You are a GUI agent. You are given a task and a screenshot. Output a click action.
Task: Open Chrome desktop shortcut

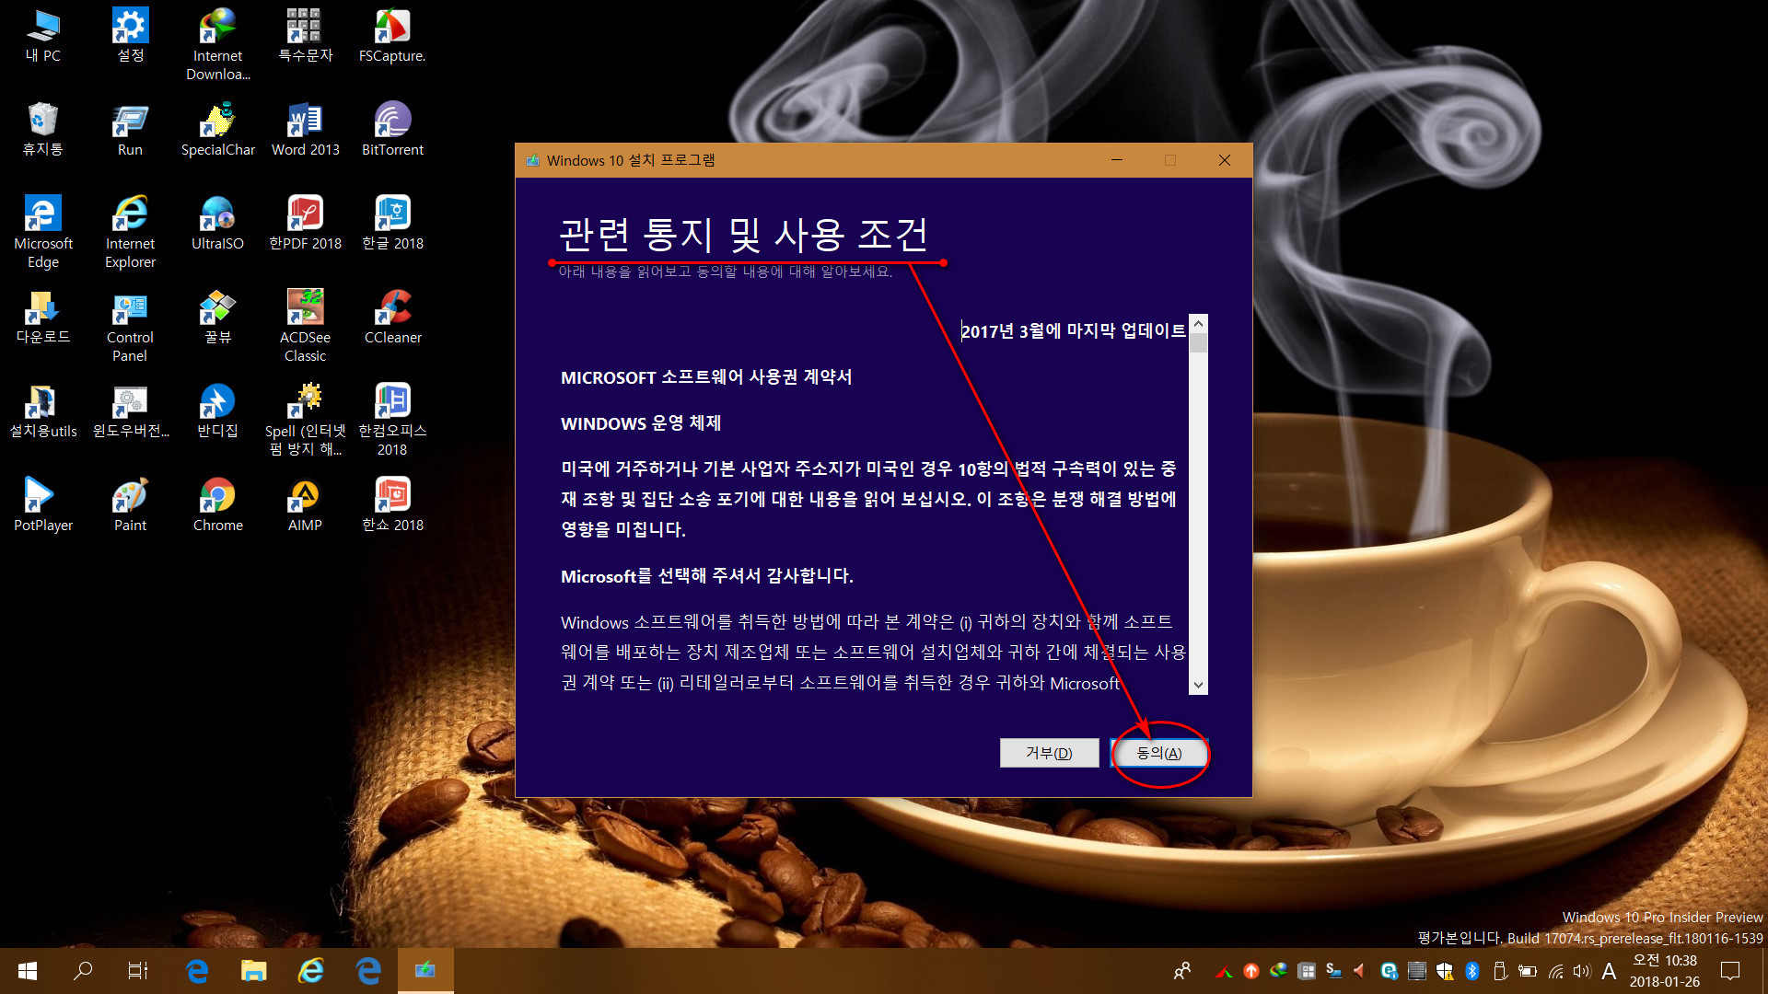[218, 505]
